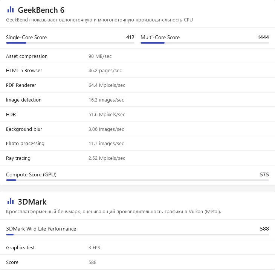Click the Multi-Core Score progress bar
Screen dimensions: 275x270
[205, 43]
